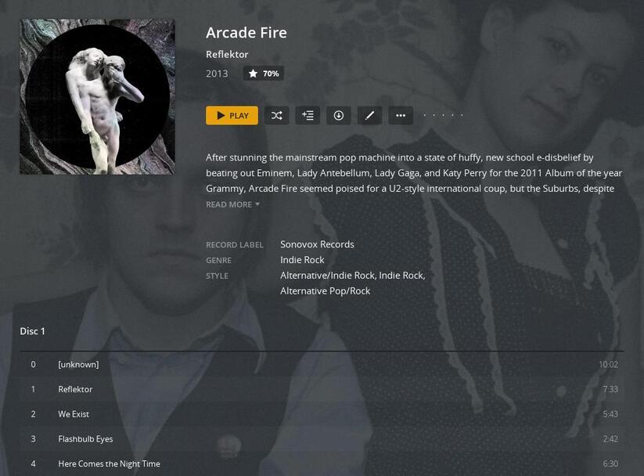The width and height of the screenshot is (644, 476).
Task: Click the yellow Play button
Action: pyautogui.click(x=232, y=116)
